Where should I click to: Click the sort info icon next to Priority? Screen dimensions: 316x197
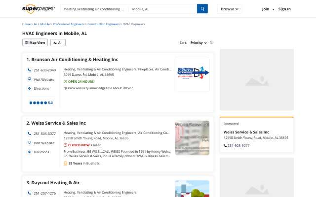(x=212, y=42)
